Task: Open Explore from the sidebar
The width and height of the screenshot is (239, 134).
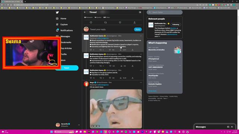Action: 62,25
